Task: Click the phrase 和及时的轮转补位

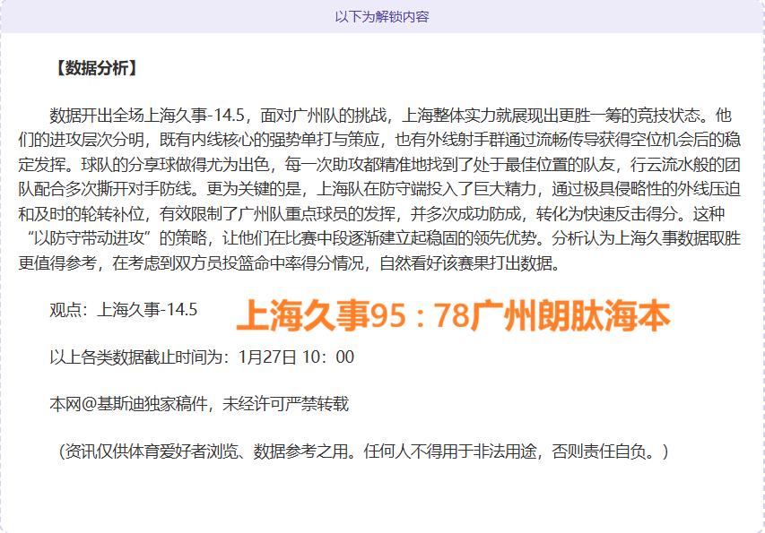Action: [83, 214]
